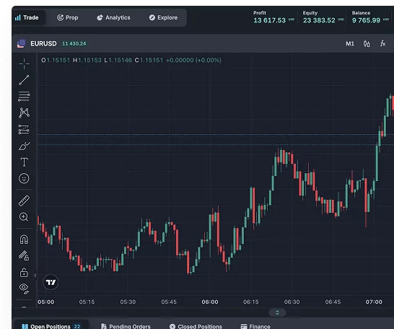The image size is (394, 329).
Task: Select the trend line drawing tool
Action: (x=24, y=80)
